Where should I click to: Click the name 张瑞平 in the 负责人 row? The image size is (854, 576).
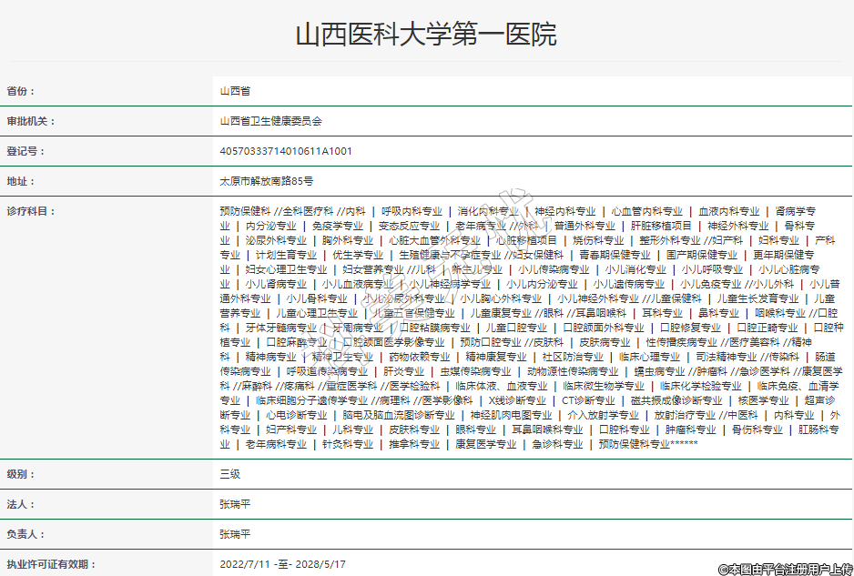point(235,534)
